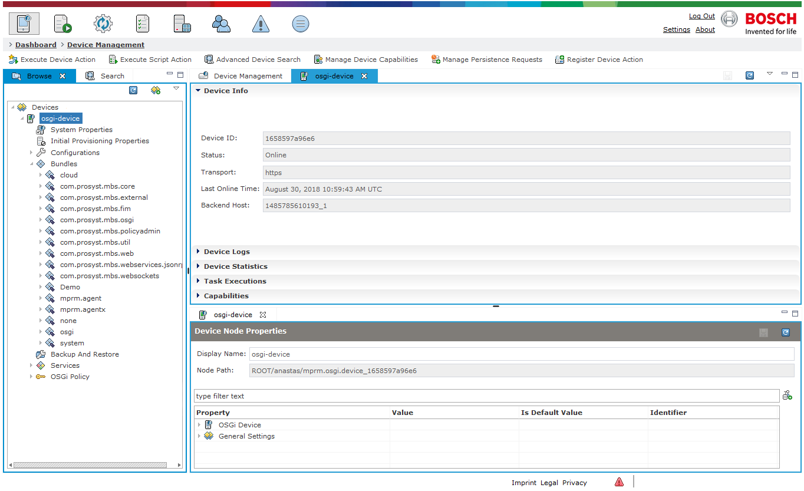
Task: Expand the Device Logs section
Action: [x=198, y=252]
